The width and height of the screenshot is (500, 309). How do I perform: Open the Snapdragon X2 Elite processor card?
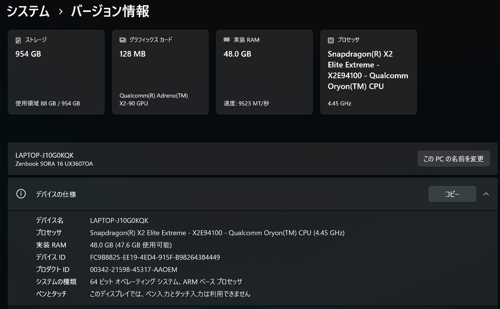pos(368,71)
